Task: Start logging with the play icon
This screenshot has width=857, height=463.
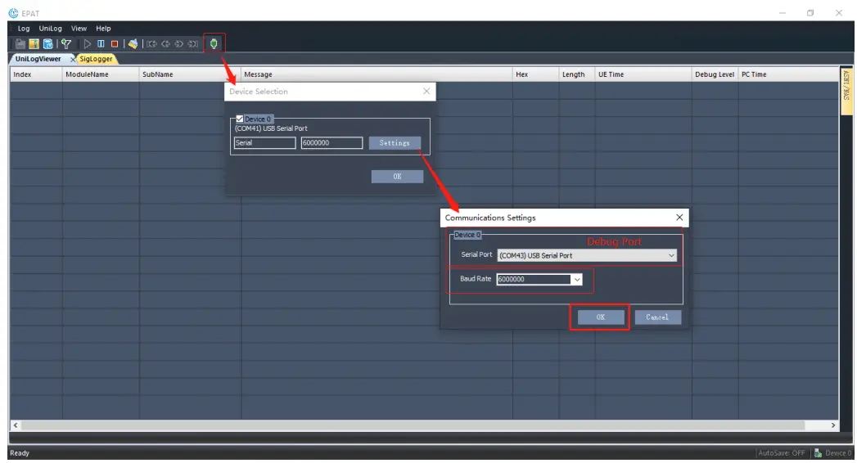Action: pos(87,43)
